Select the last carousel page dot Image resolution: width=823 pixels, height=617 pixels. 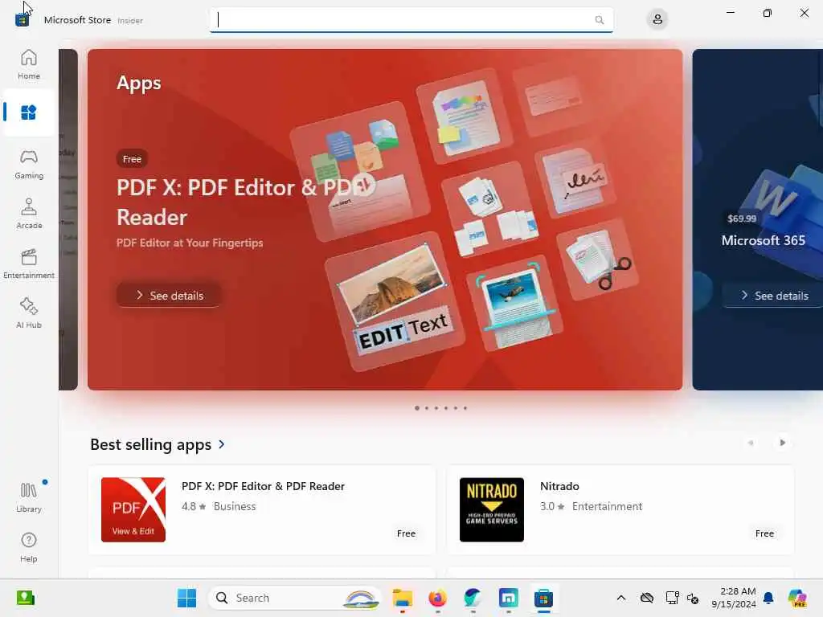(465, 408)
